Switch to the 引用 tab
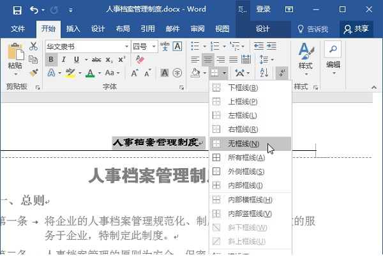383x264 pixels. click(x=148, y=29)
